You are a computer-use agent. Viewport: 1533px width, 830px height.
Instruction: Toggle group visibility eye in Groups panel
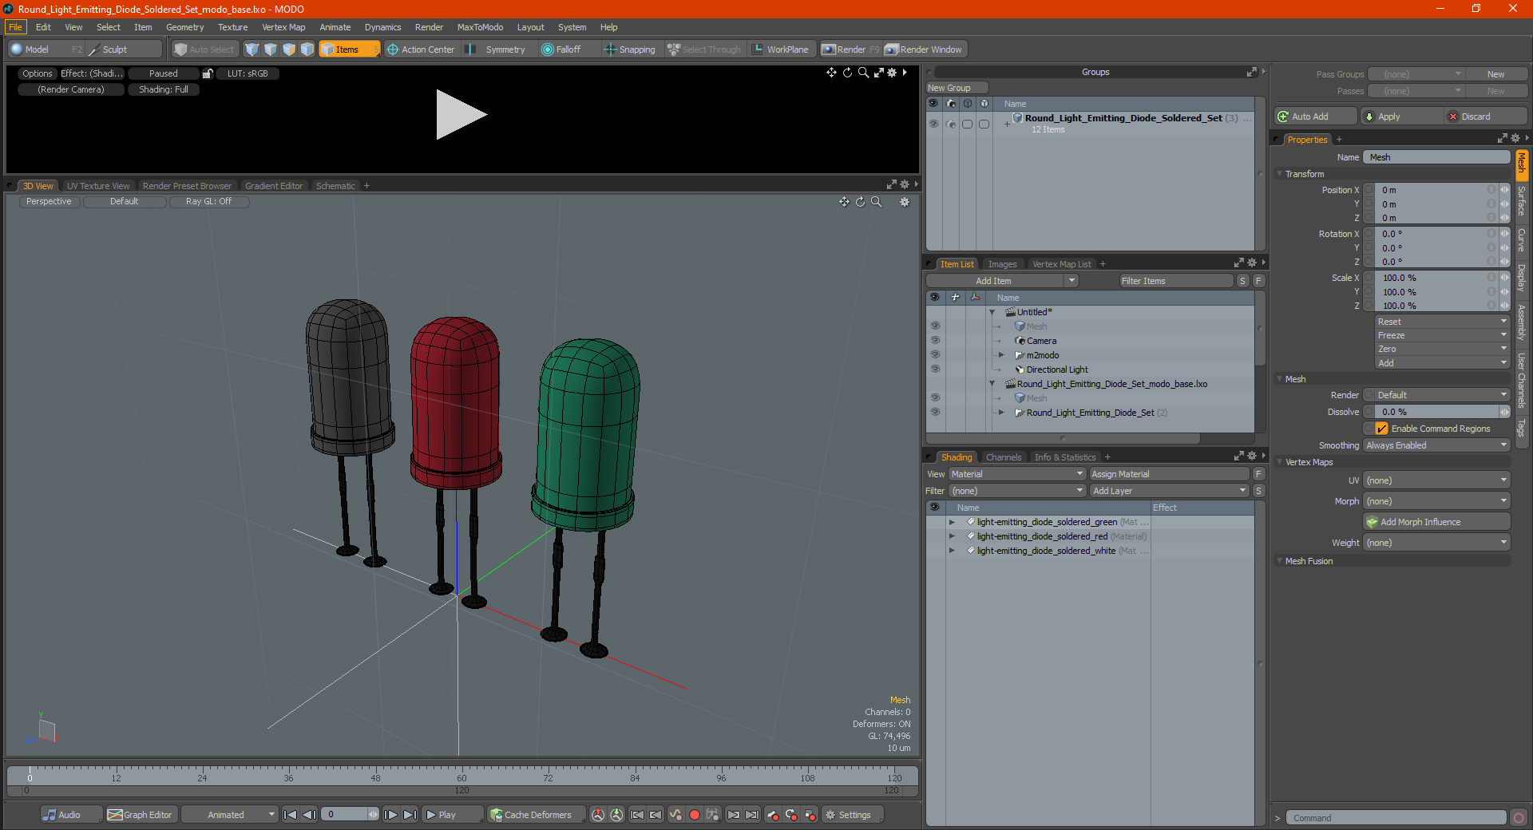933,124
